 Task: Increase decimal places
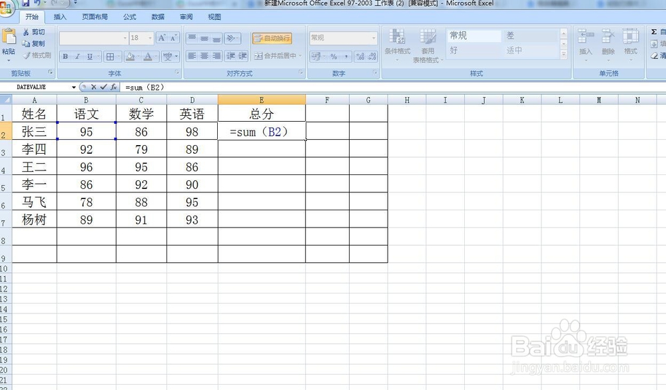(x=360, y=56)
